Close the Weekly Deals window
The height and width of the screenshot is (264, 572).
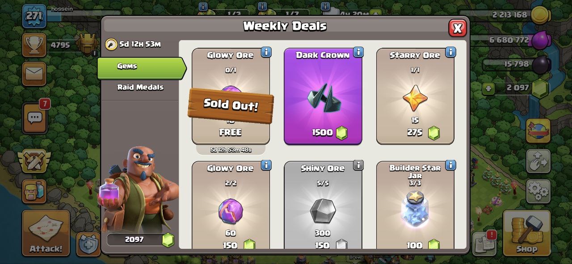pyautogui.click(x=458, y=28)
